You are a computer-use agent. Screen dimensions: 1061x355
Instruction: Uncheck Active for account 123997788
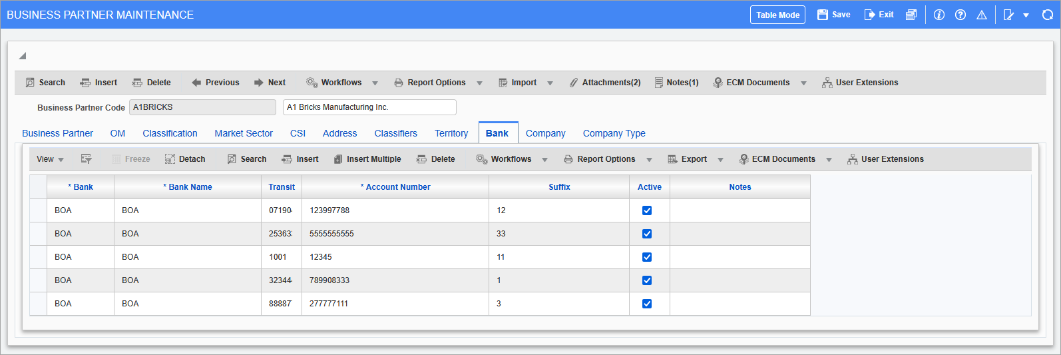(x=647, y=210)
